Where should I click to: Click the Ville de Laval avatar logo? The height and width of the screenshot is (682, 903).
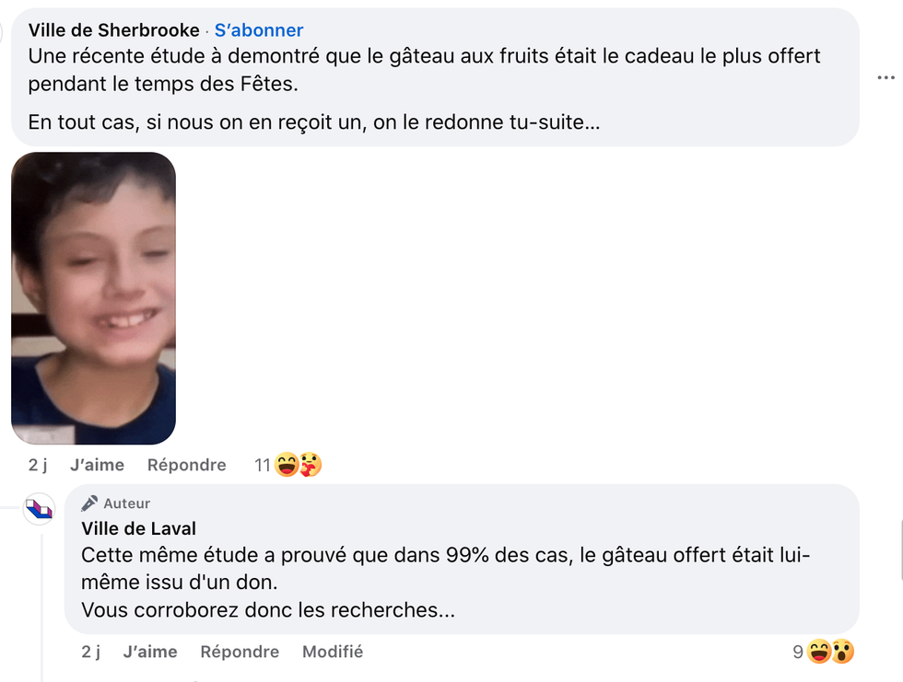[x=39, y=509]
